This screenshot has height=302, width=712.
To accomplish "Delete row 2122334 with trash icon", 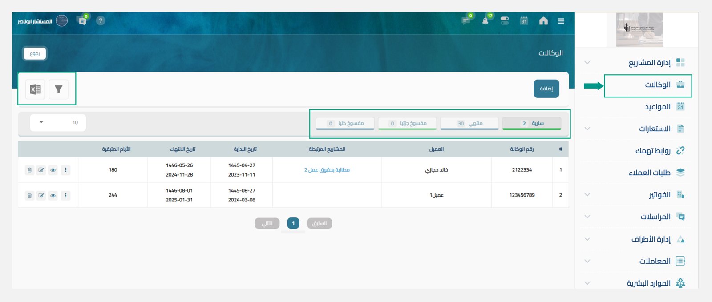I will [x=29, y=170].
